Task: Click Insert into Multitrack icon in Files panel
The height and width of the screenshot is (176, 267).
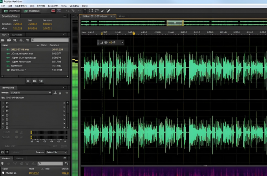Action: (21, 40)
